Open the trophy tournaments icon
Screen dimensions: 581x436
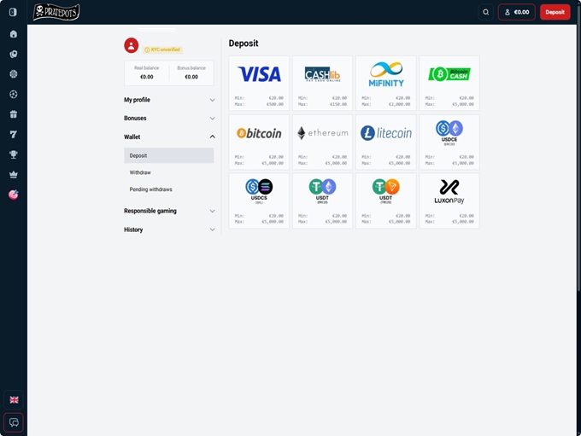point(14,154)
